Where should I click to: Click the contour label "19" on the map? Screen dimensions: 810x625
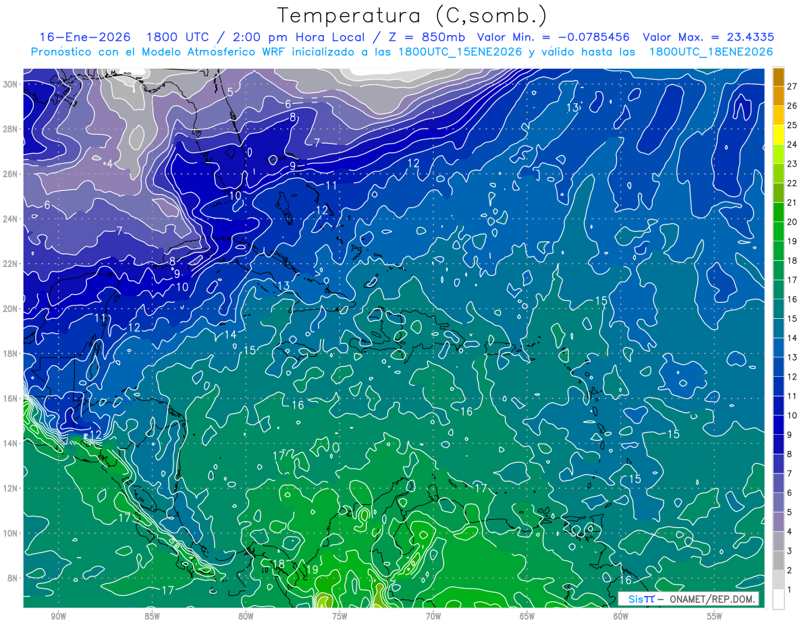312,570
